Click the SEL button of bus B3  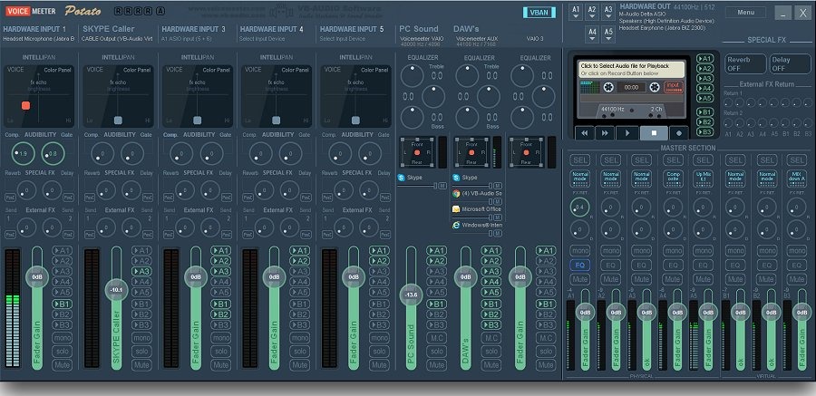[x=797, y=160]
